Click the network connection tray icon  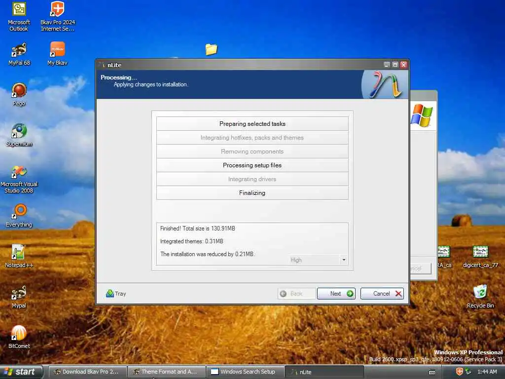point(468,372)
